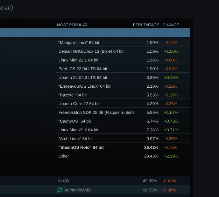
Task: Select the Linux Mint 22.1 64 bit entry
Action: pyautogui.click(x=78, y=60)
